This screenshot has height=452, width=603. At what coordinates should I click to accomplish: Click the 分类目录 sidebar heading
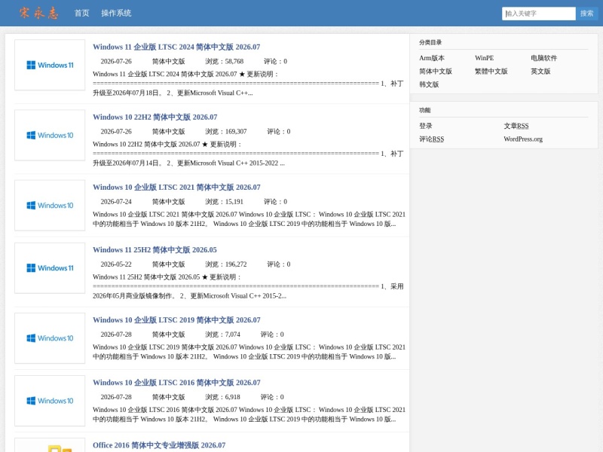click(430, 42)
